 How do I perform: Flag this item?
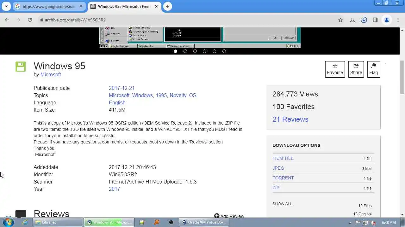(x=373, y=69)
